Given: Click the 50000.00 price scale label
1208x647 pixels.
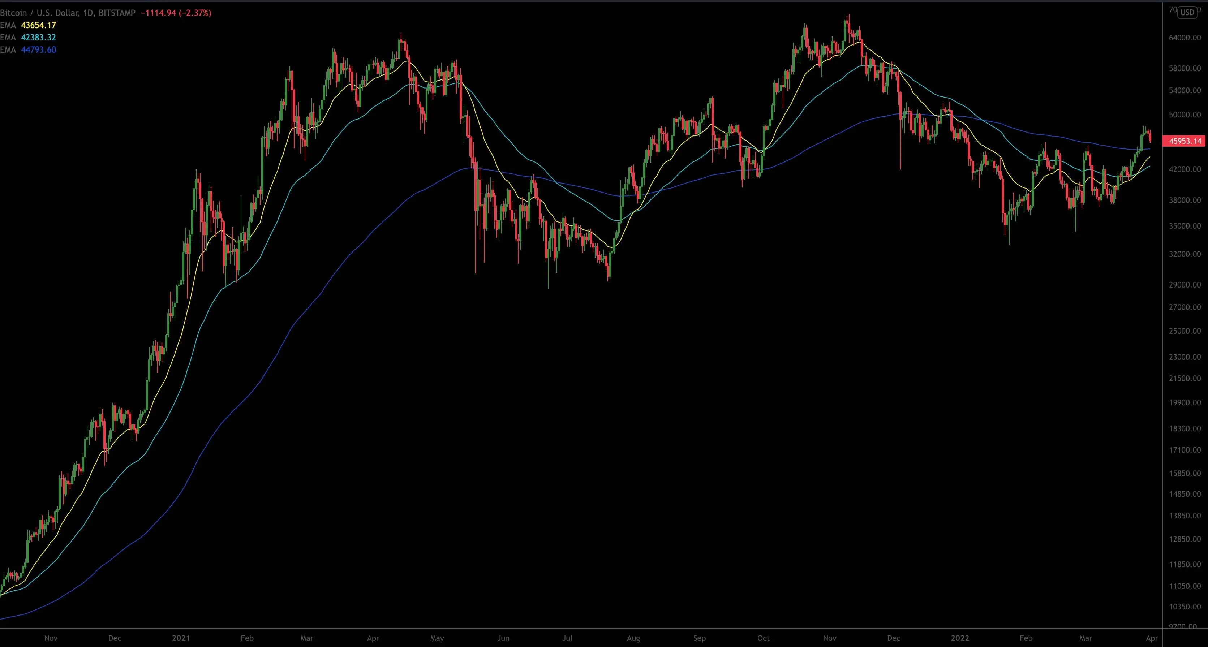Looking at the screenshot, I should [x=1185, y=115].
